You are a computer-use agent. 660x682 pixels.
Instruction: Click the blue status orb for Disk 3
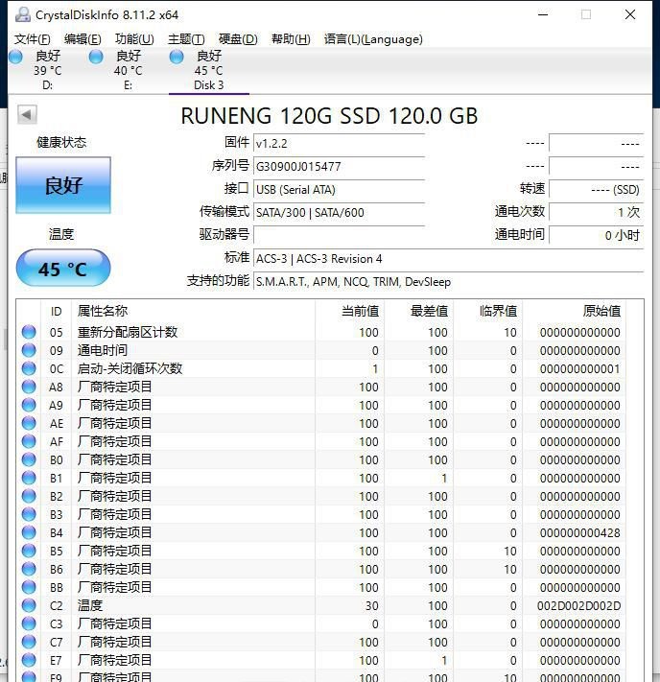177,57
